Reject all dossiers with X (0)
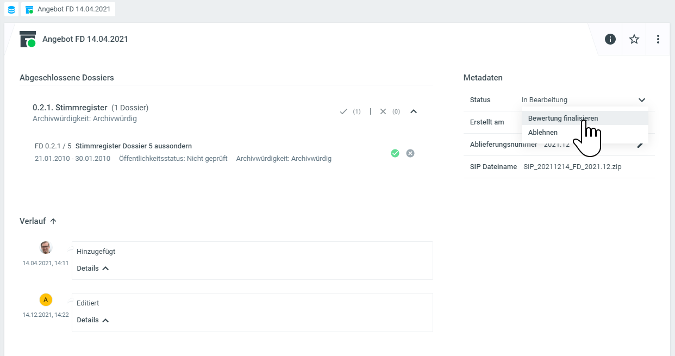The width and height of the screenshot is (675, 356). [383, 111]
